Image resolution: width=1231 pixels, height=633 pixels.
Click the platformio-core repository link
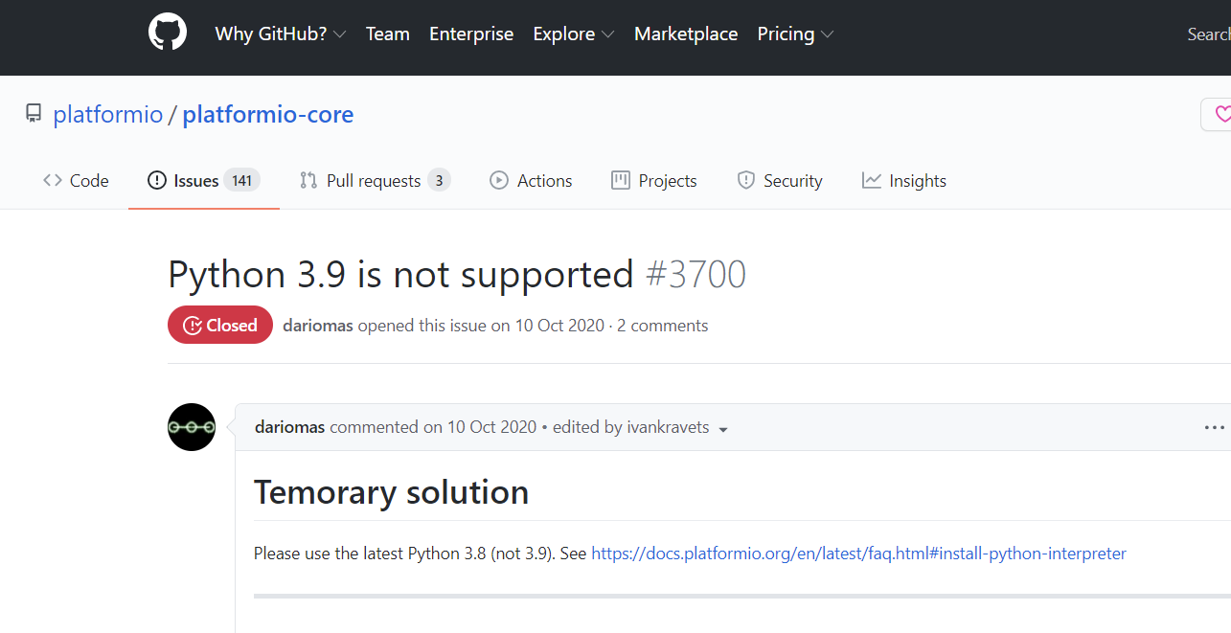pos(267,113)
